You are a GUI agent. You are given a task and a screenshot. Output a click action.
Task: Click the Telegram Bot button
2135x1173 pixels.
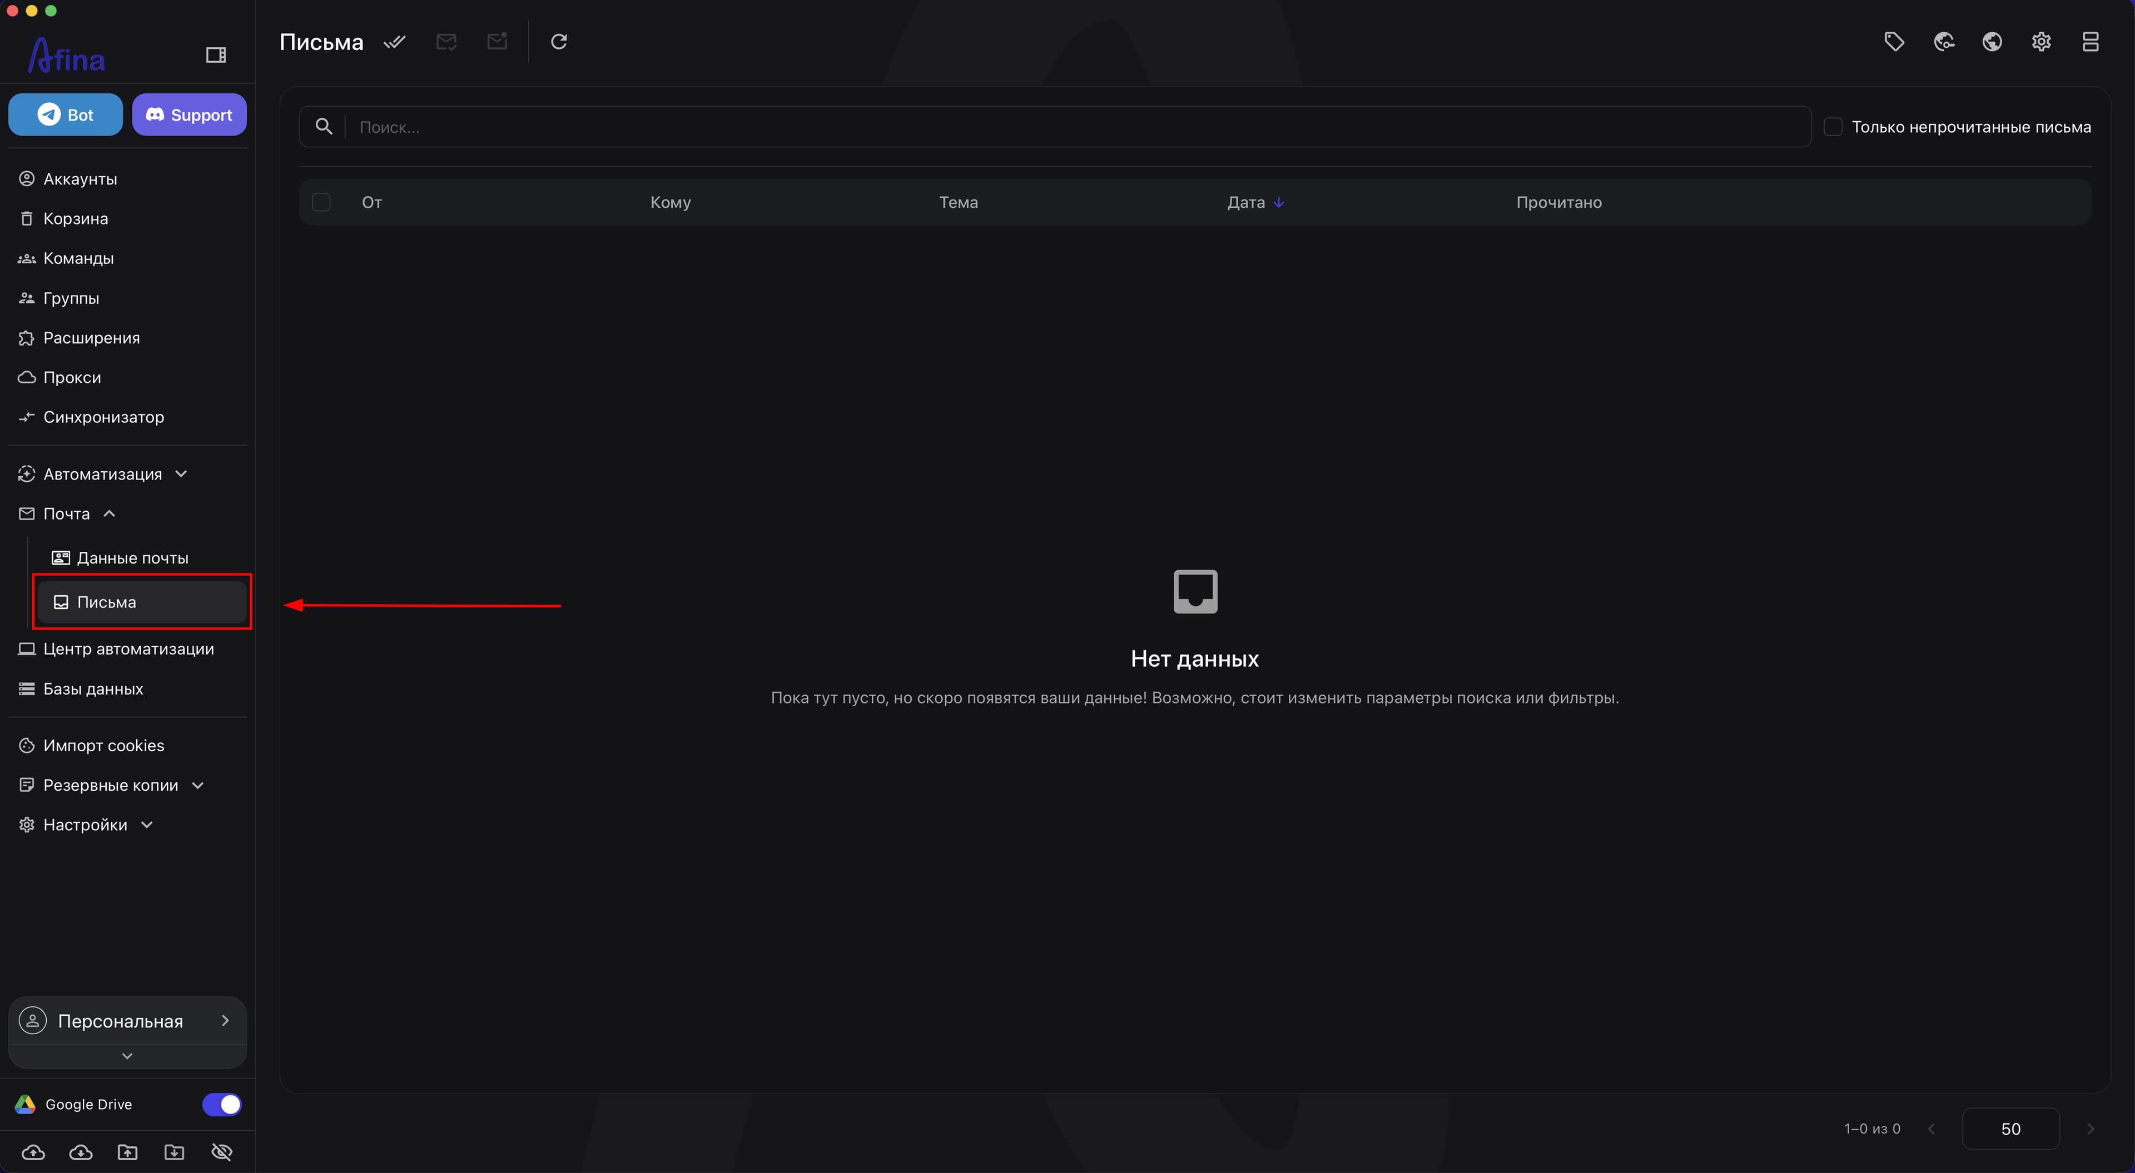pyautogui.click(x=66, y=114)
